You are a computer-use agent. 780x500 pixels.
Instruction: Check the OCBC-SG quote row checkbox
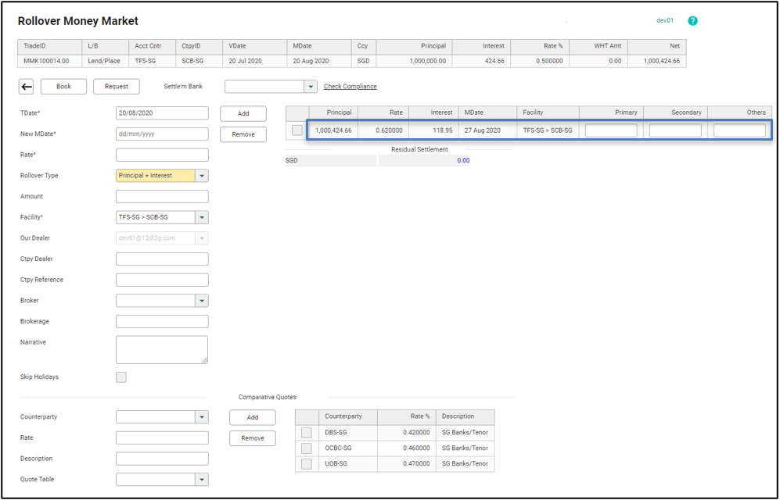tap(306, 448)
